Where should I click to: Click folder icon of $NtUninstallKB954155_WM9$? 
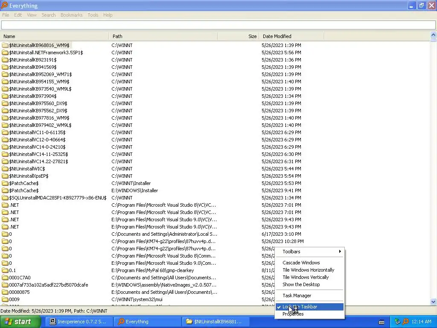tap(5, 82)
